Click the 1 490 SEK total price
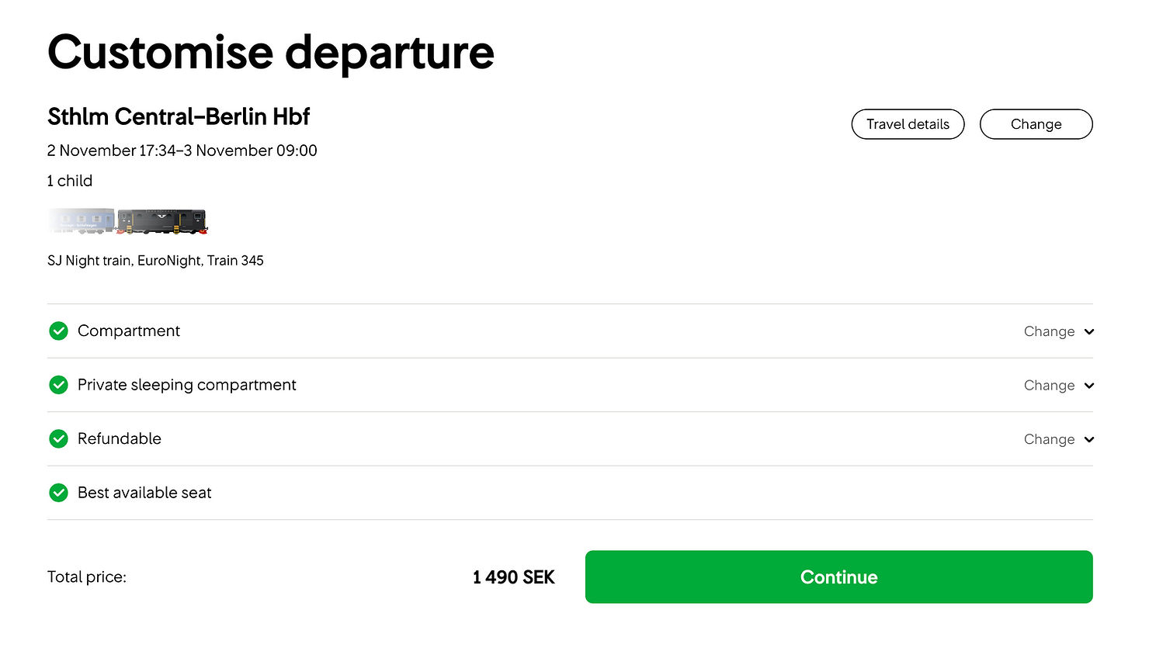The height and width of the screenshot is (658, 1149). pyautogui.click(x=513, y=577)
